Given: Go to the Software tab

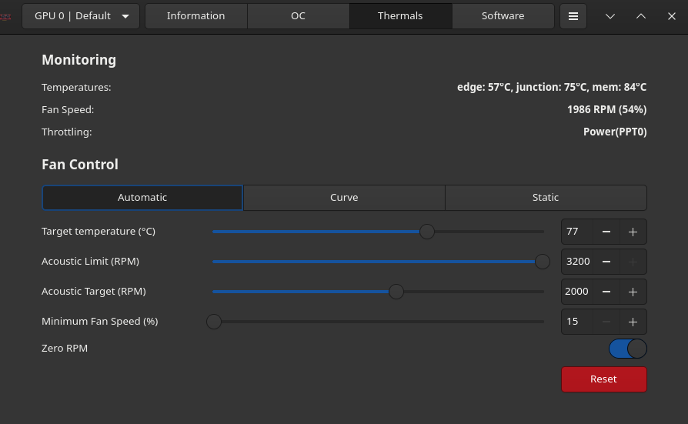Looking at the screenshot, I should [x=503, y=16].
